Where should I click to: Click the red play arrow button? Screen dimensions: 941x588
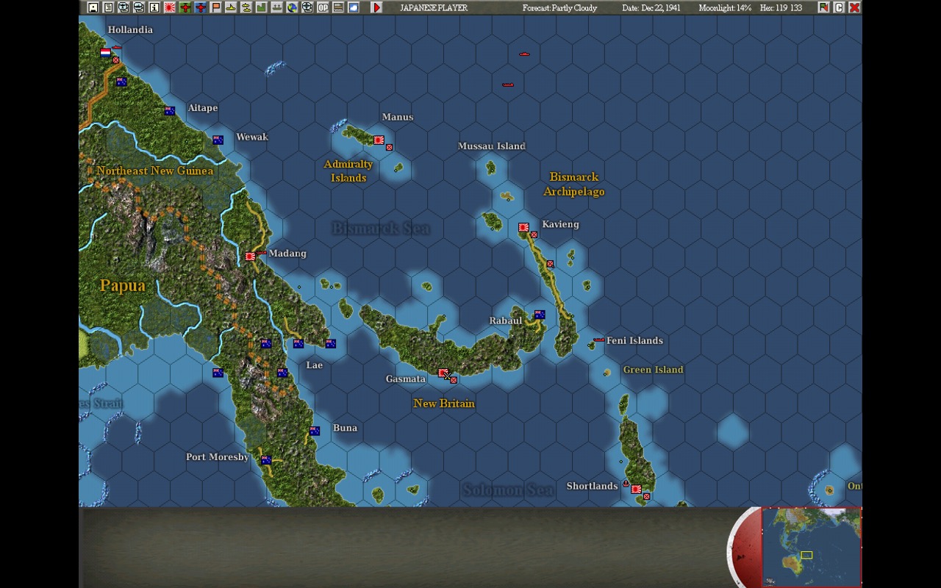click(x=376, y=7)
